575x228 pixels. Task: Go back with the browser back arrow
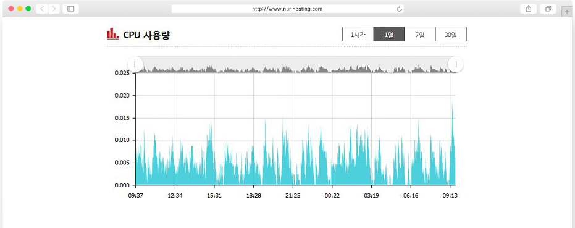(42, 9)
